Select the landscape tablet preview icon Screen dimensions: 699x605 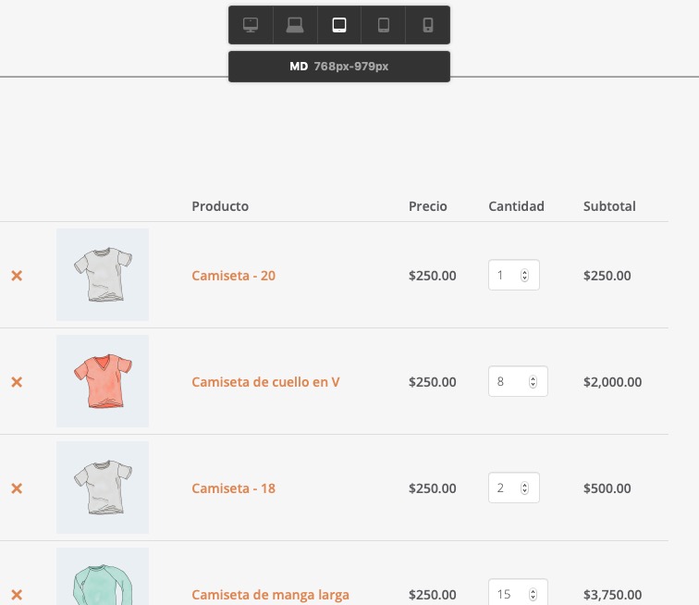click(x=339, y=25)
